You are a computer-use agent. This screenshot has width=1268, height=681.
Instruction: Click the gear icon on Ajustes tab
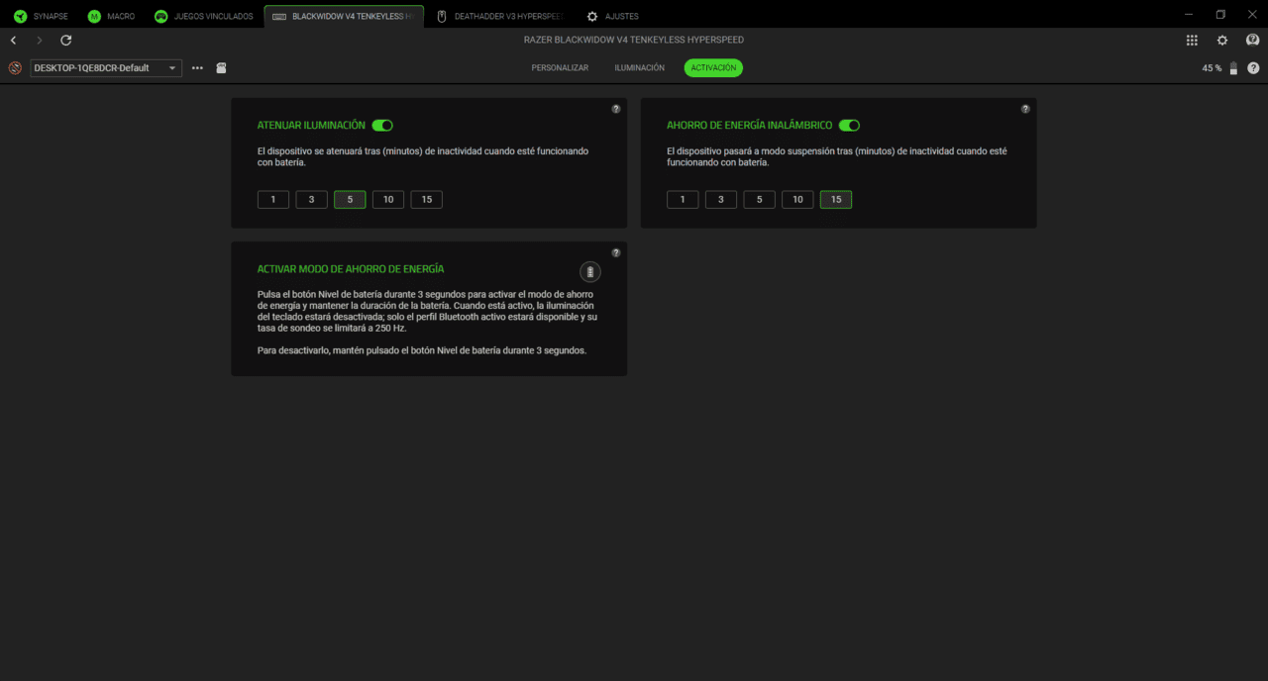click(x=592, y=17)
